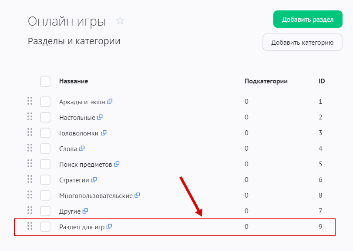Click the Название column header

74,81
